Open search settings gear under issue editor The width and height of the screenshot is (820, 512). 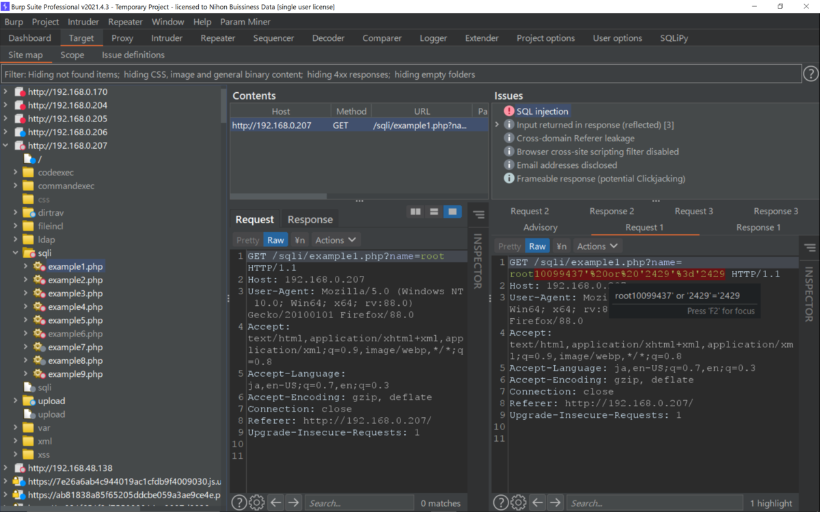coord(519,503)
